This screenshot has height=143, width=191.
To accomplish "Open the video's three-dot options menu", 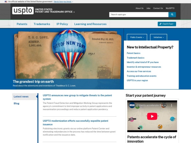I will tap(172, 105).
